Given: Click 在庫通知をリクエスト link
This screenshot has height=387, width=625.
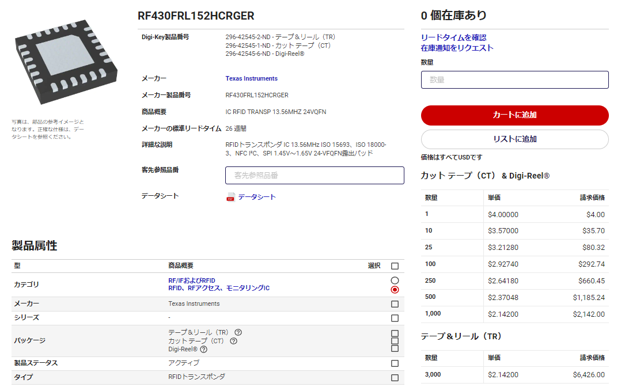Looking at the screenshot, I should pyautogui.click(x=457, y=48).
